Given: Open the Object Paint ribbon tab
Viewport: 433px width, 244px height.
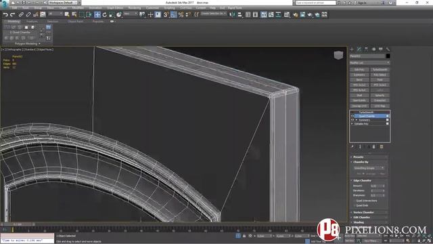Looking at the screenshot, I should 75,21.
